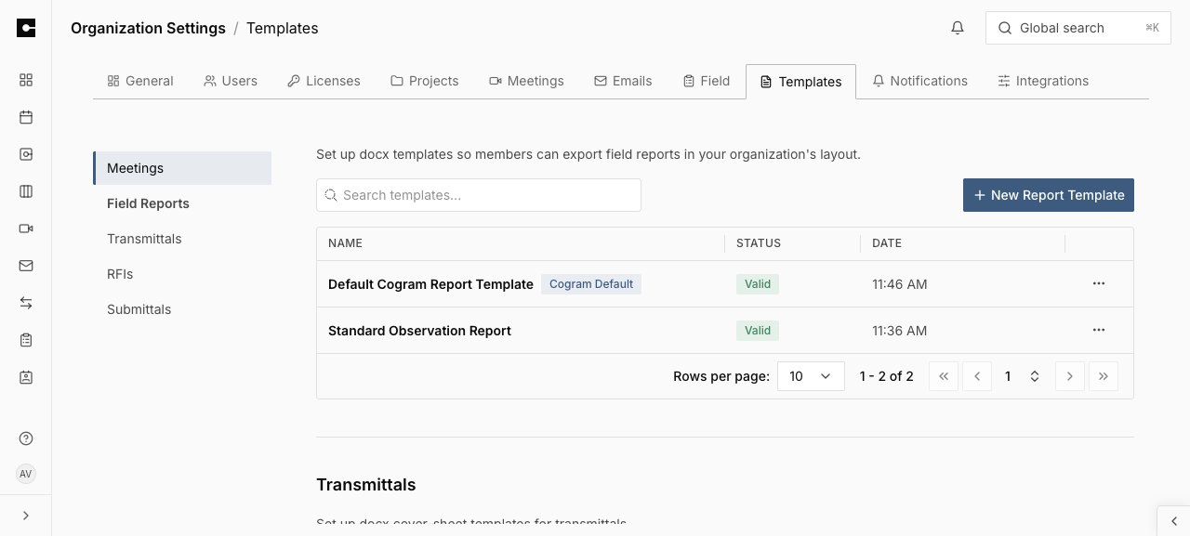Screen dimensions: 1190x536
Task: Open the Default Cogram Report Template row
Action: point(725,284)
